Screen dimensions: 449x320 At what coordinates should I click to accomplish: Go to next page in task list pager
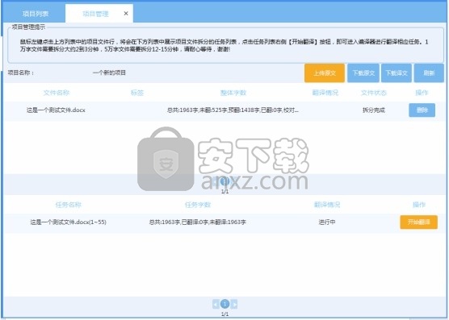(x=234, y=304)
